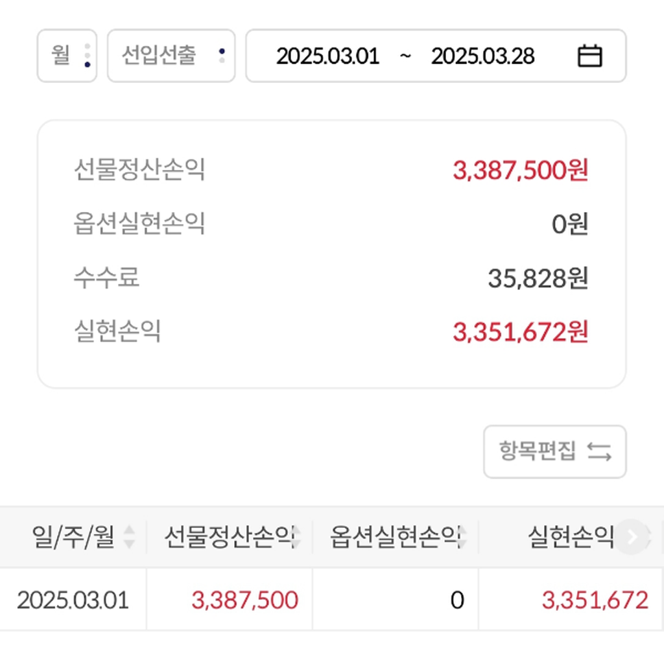Click the 수수료 amount 35,828원

[538, 279]
